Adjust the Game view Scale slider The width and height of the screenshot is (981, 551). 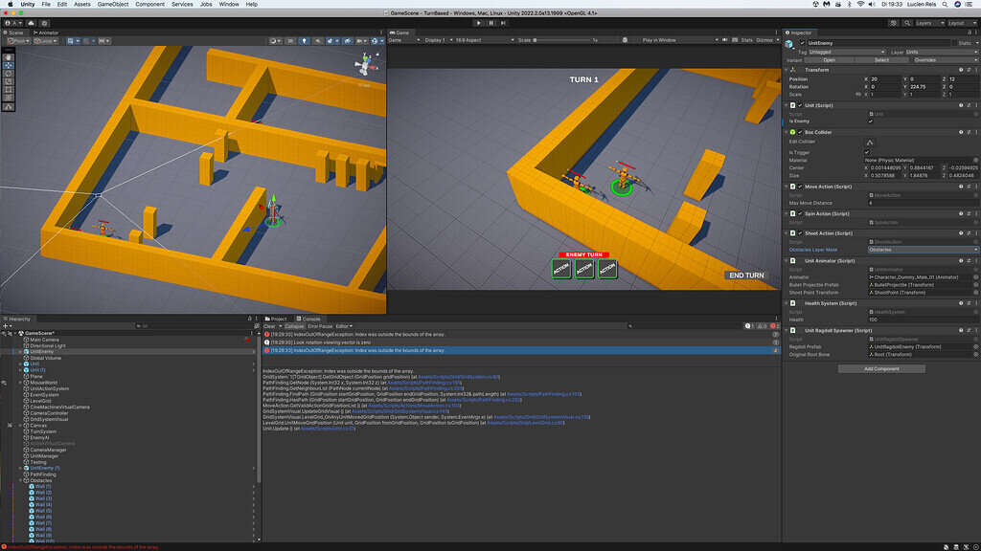[563, 40]
